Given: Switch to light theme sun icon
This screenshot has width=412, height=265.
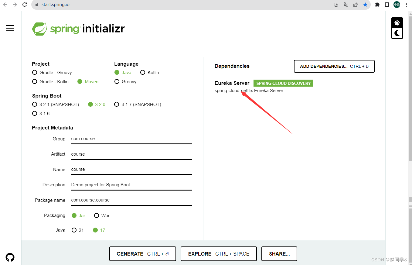Looking at the screenshot, I should coord(397,23).
